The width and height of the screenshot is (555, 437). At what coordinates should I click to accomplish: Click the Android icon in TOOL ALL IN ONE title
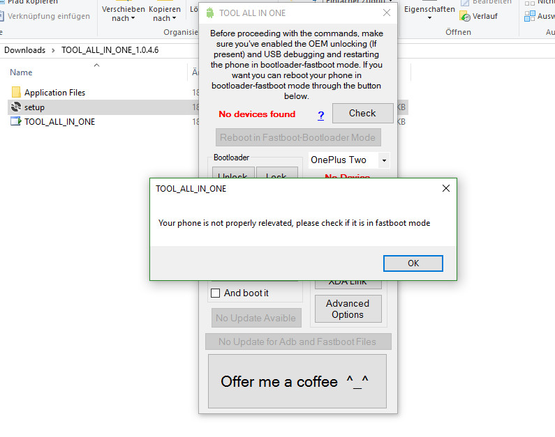point(210,13)
